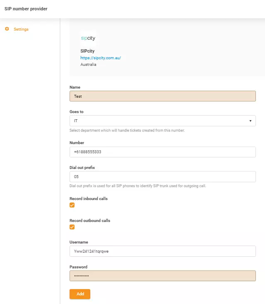Click into the Password field
The height and width of the screenshot is (304, 265).
tap(162, 276)
